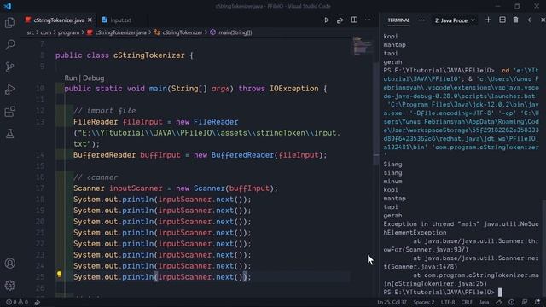Open the editor More Actions ellipsis
This screenshot has width=546, height=307.
click(368, 20)
